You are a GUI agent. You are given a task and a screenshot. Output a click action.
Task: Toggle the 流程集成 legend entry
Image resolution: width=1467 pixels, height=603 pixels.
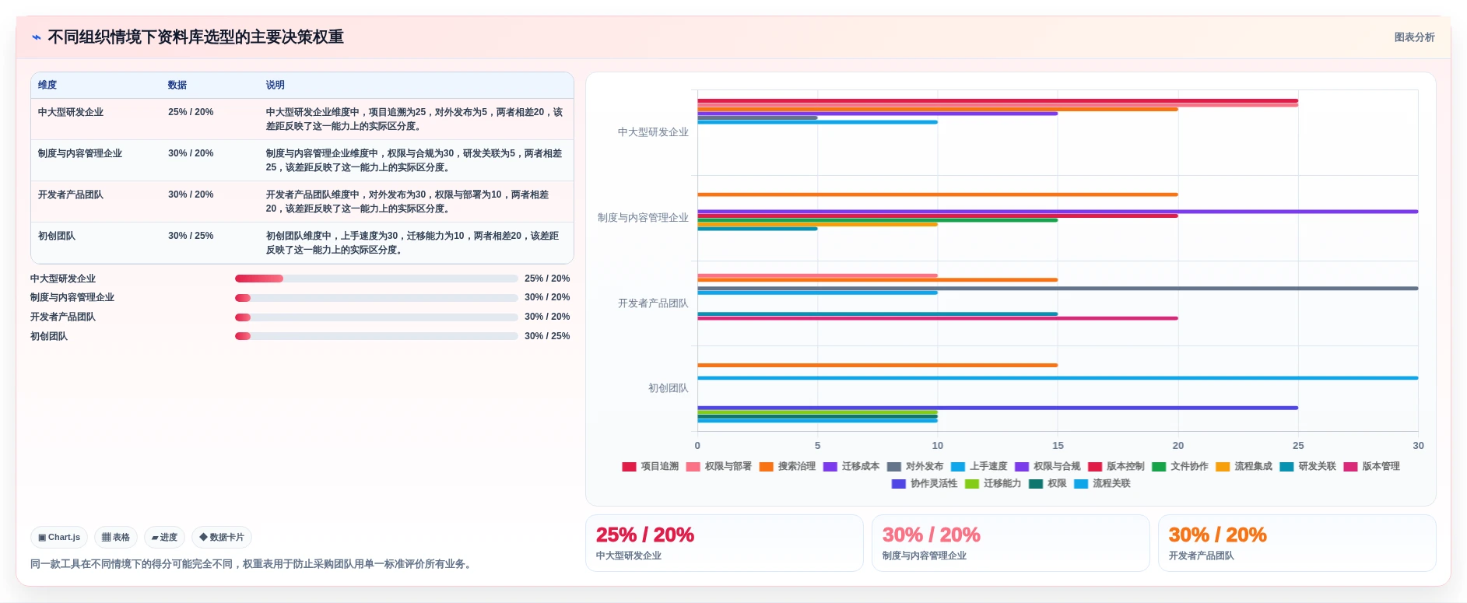1244,466
